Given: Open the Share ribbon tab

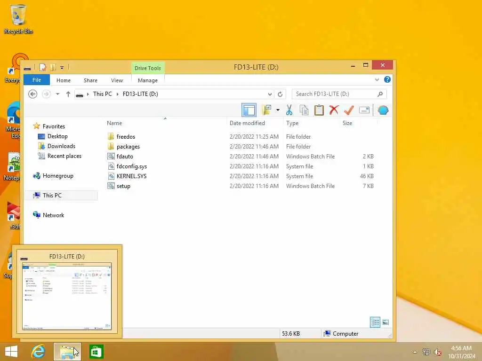Looking at the screenshot, I should click(x=90, y=80).
